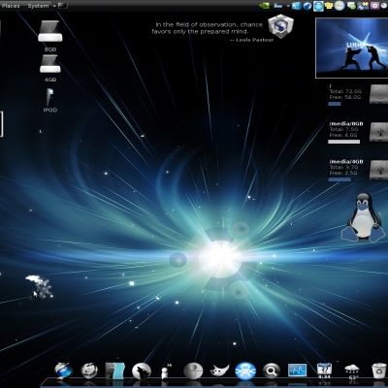The height and width of the screenshot is (388, 388).
Task: Click the /media/4GB usage bar
Action: 339,179
